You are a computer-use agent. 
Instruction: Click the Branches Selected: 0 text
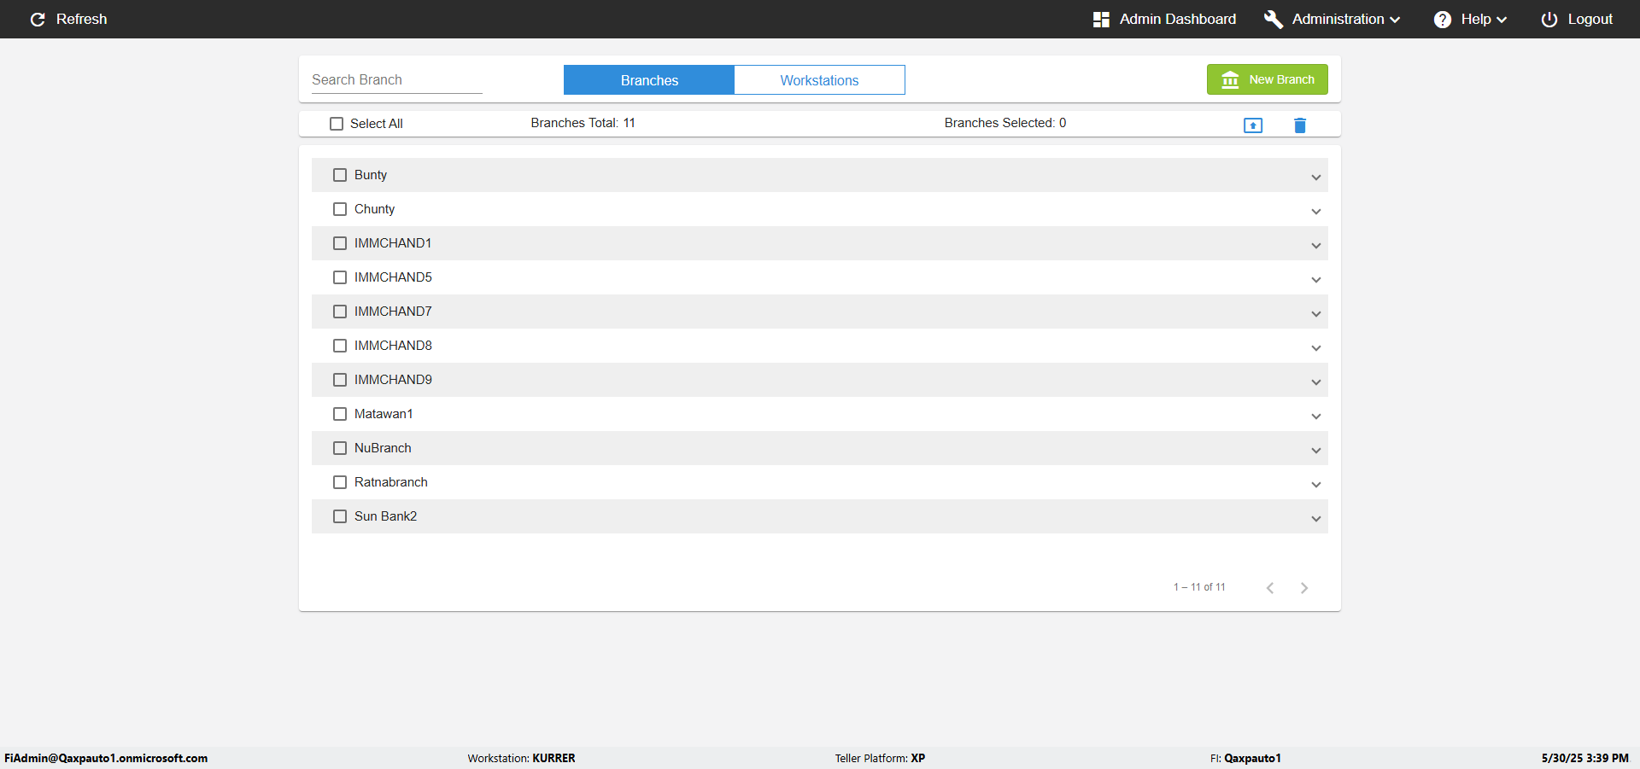pos(1005,123)
